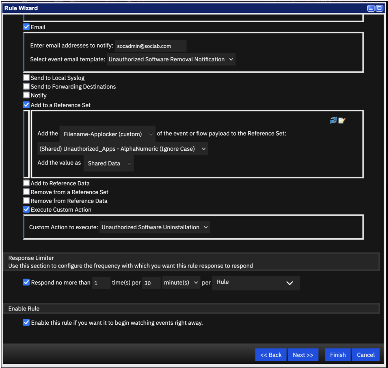
Task: Disable the Execute Custom Action checkbox
Action: (26, 209)
